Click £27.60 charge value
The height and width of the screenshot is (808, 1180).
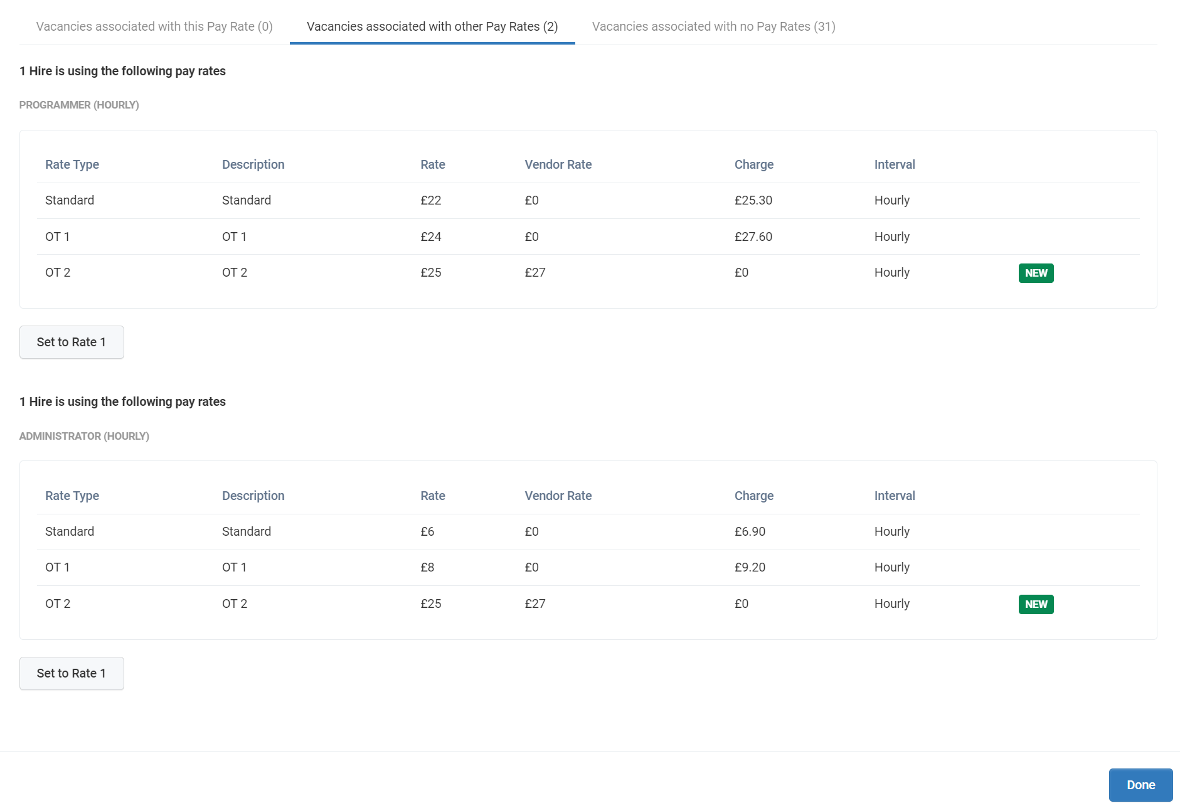[x=753, y=237]
